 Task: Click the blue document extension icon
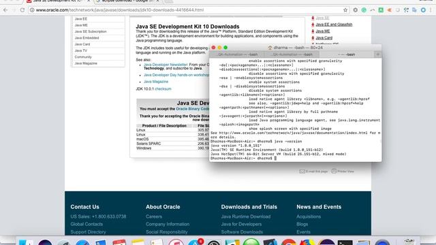(x=415, y=10)
